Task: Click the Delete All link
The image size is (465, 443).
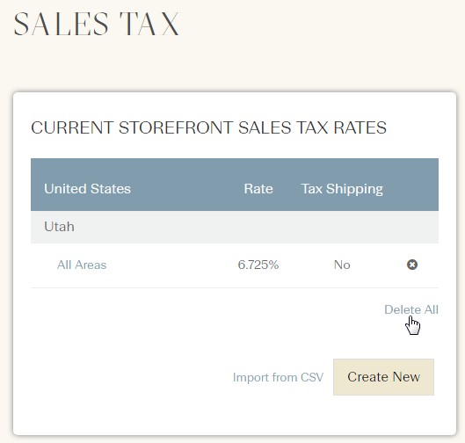Action: tap(411, 309)
